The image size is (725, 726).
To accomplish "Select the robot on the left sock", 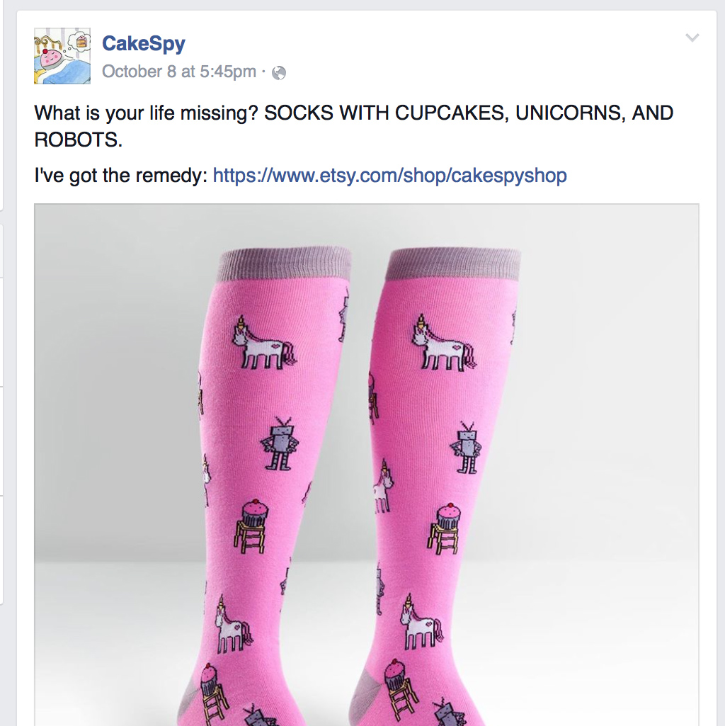I will (x=280, y=443).
